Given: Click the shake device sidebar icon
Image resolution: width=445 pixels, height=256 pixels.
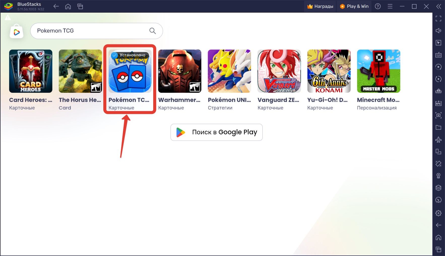Looking at the screenshot, I should tap(438, 164).
